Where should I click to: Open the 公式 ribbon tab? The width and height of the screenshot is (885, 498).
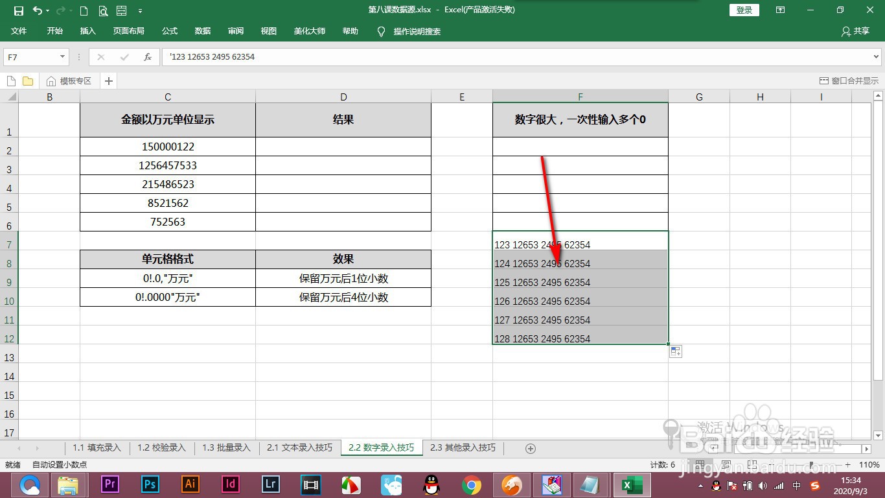pos(169,31)
